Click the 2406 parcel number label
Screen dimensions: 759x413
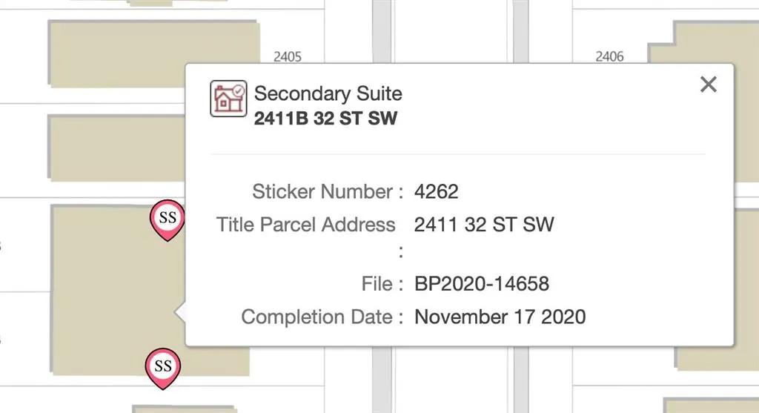[x=609, y=56]
